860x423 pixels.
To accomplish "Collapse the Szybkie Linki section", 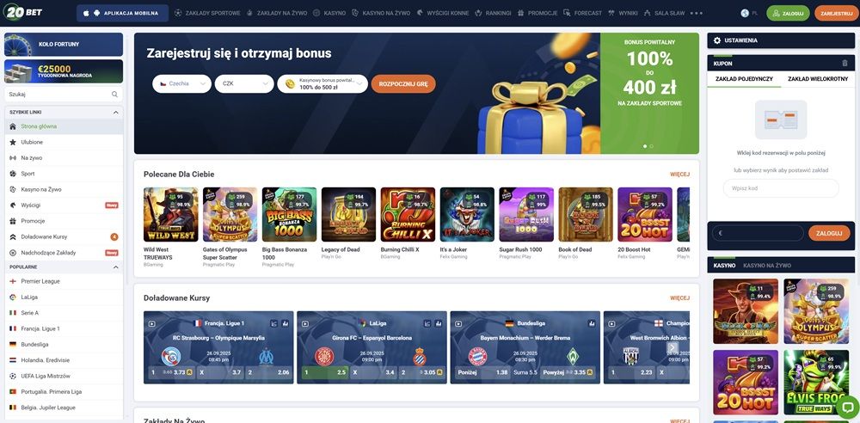I will point(116,112).
